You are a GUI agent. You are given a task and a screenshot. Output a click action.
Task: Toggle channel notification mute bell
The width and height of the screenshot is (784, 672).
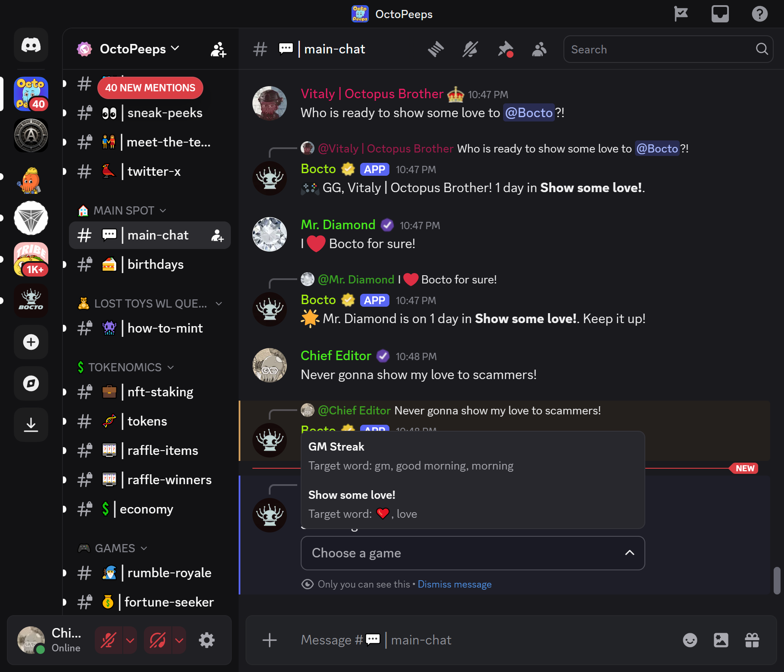pyautogui.click(x=470, y=49)
